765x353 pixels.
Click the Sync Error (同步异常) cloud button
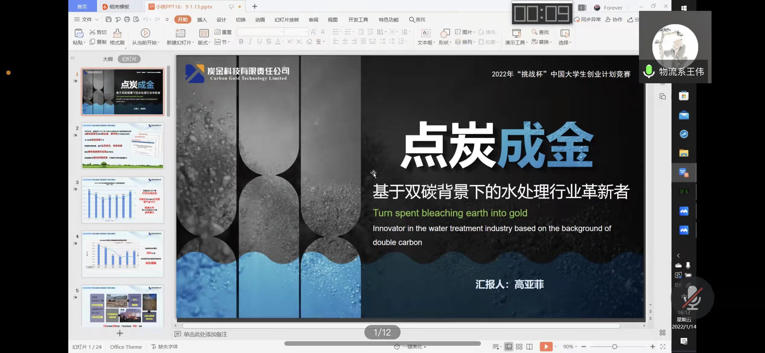(x=587, y=19)
